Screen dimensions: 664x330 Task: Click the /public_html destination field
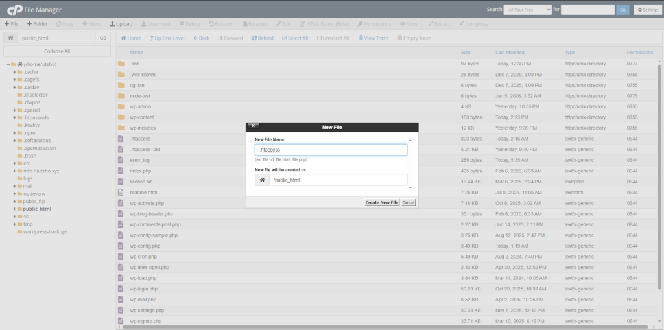[x=338, y=180]
